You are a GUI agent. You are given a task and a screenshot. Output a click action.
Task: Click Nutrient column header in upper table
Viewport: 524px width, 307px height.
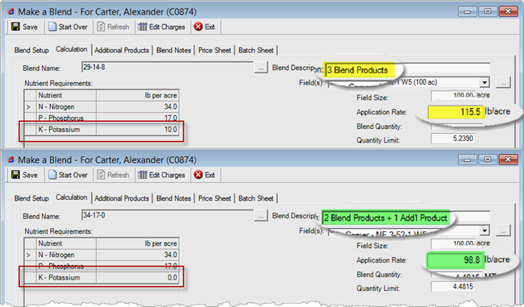tap(66, 95)
